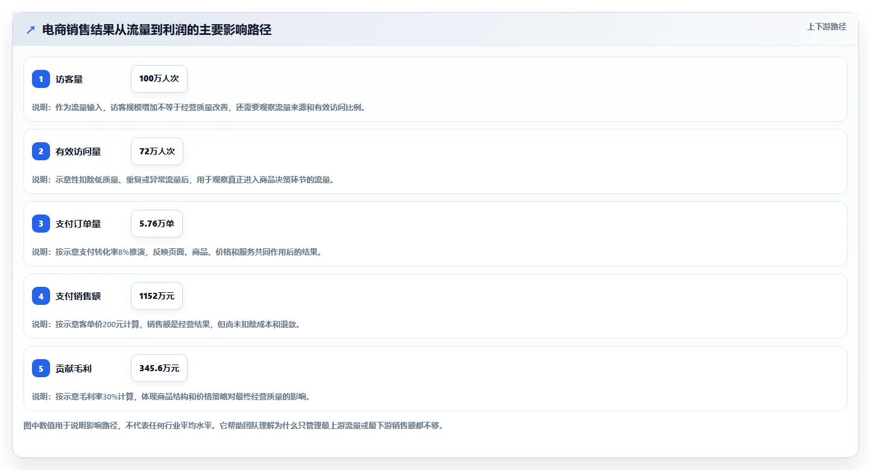The image size is (871, 470).
Task: Click the note about 毛利率30%计算
Action: pyautogui.click(x=171, y=396)
